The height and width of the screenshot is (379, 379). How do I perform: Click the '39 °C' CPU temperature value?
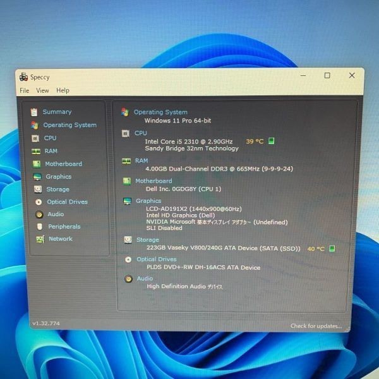[x=255, y=141]
